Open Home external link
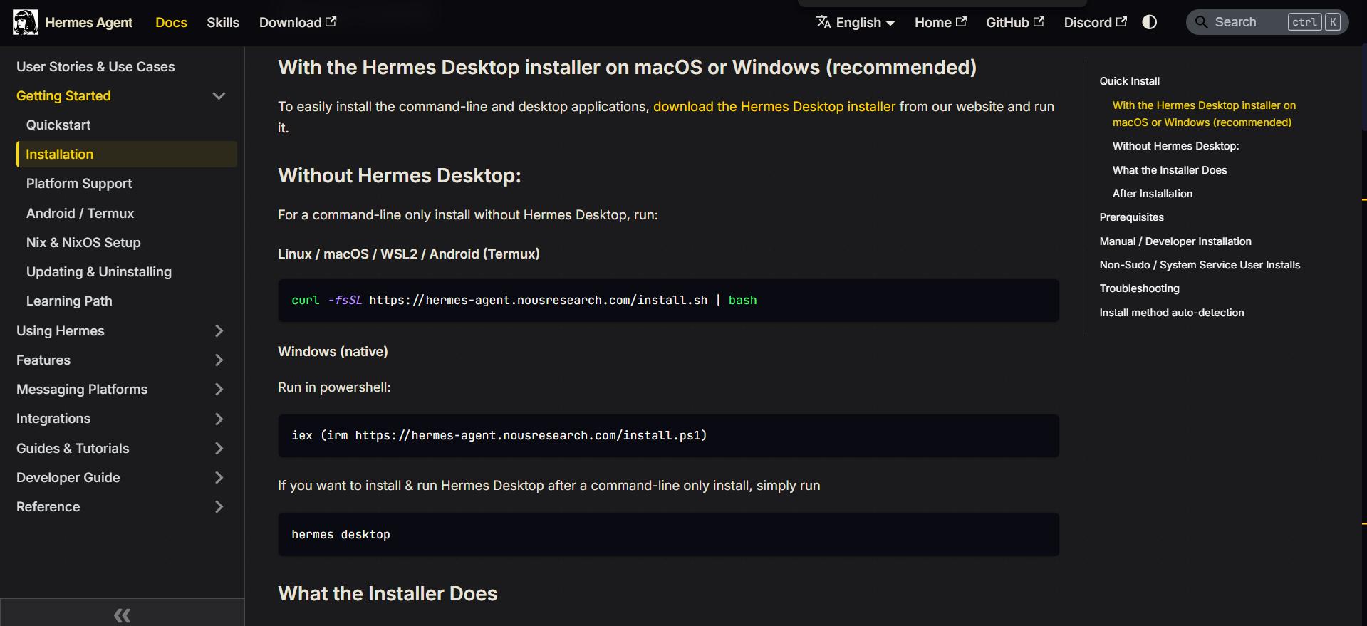Image resolution: width=1367 pixels, height=626 pixels. point(940,22)
